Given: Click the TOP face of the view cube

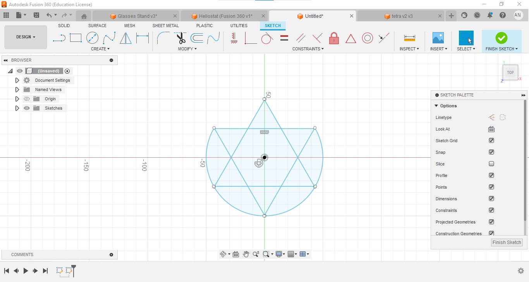Looking at the screenshot, I should [510, 72].
